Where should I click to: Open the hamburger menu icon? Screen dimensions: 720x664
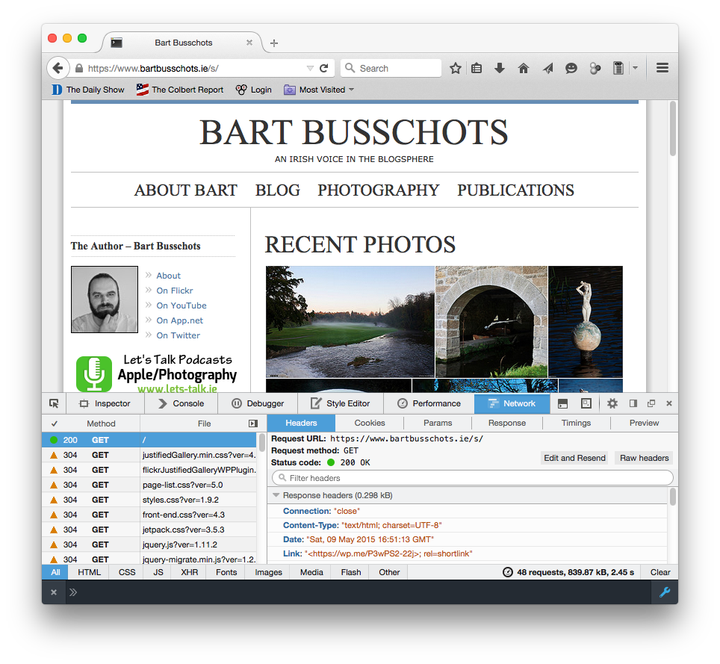662,68
